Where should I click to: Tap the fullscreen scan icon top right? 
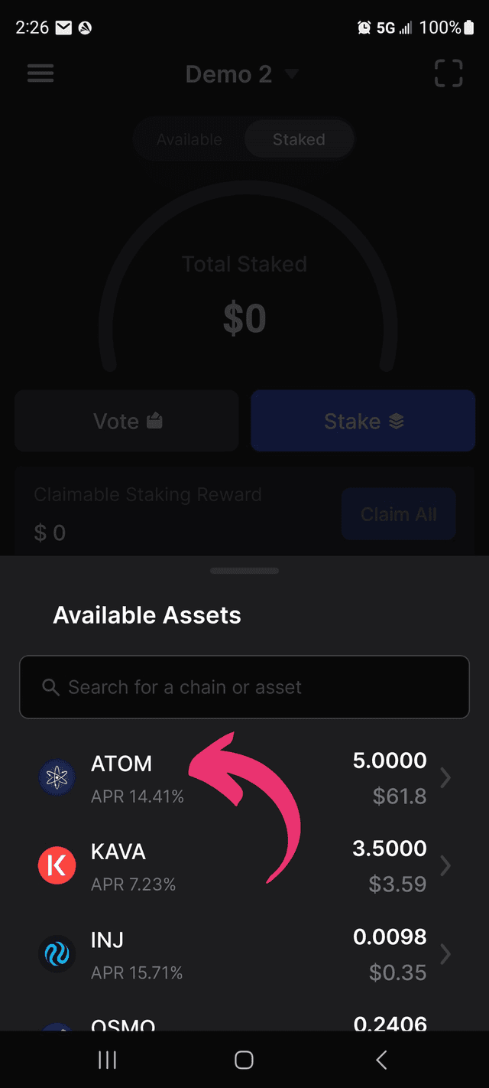click(449, 73)
